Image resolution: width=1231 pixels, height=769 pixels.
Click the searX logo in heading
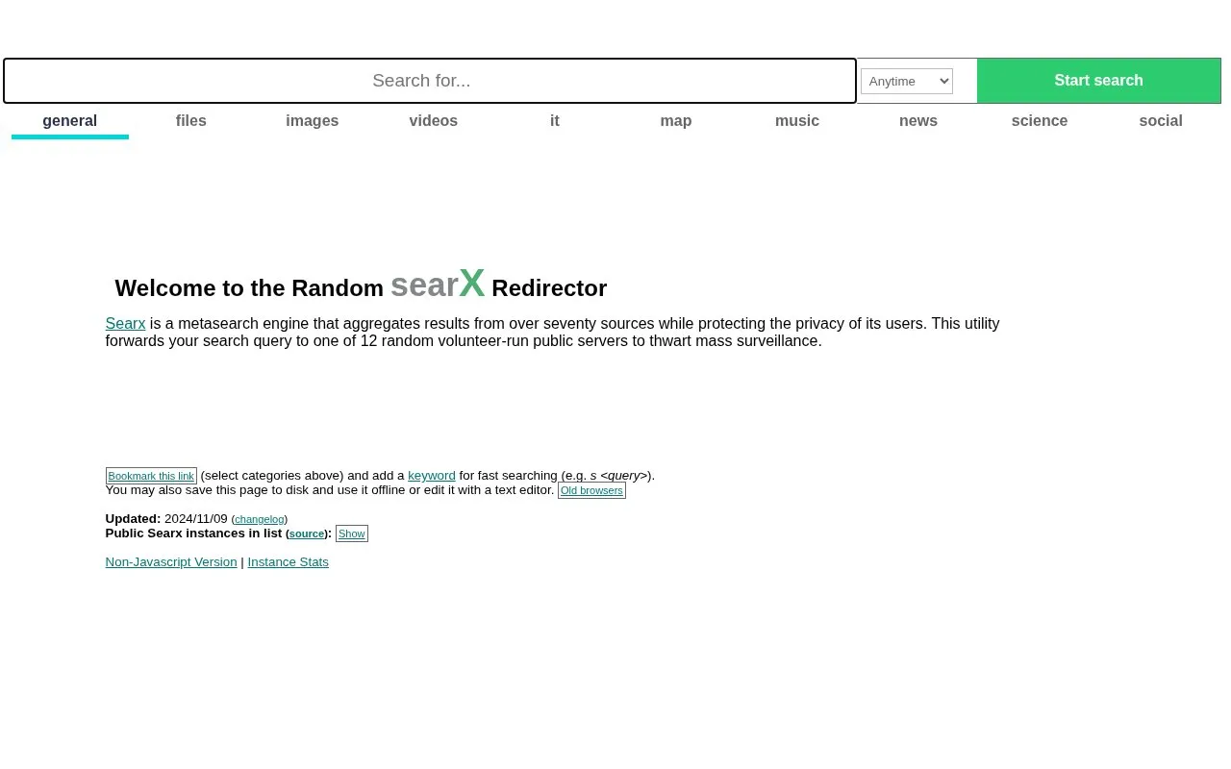coord(438,285)
